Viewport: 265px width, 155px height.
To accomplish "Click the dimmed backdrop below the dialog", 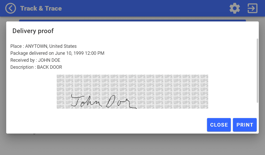I will tap(132, 145).
